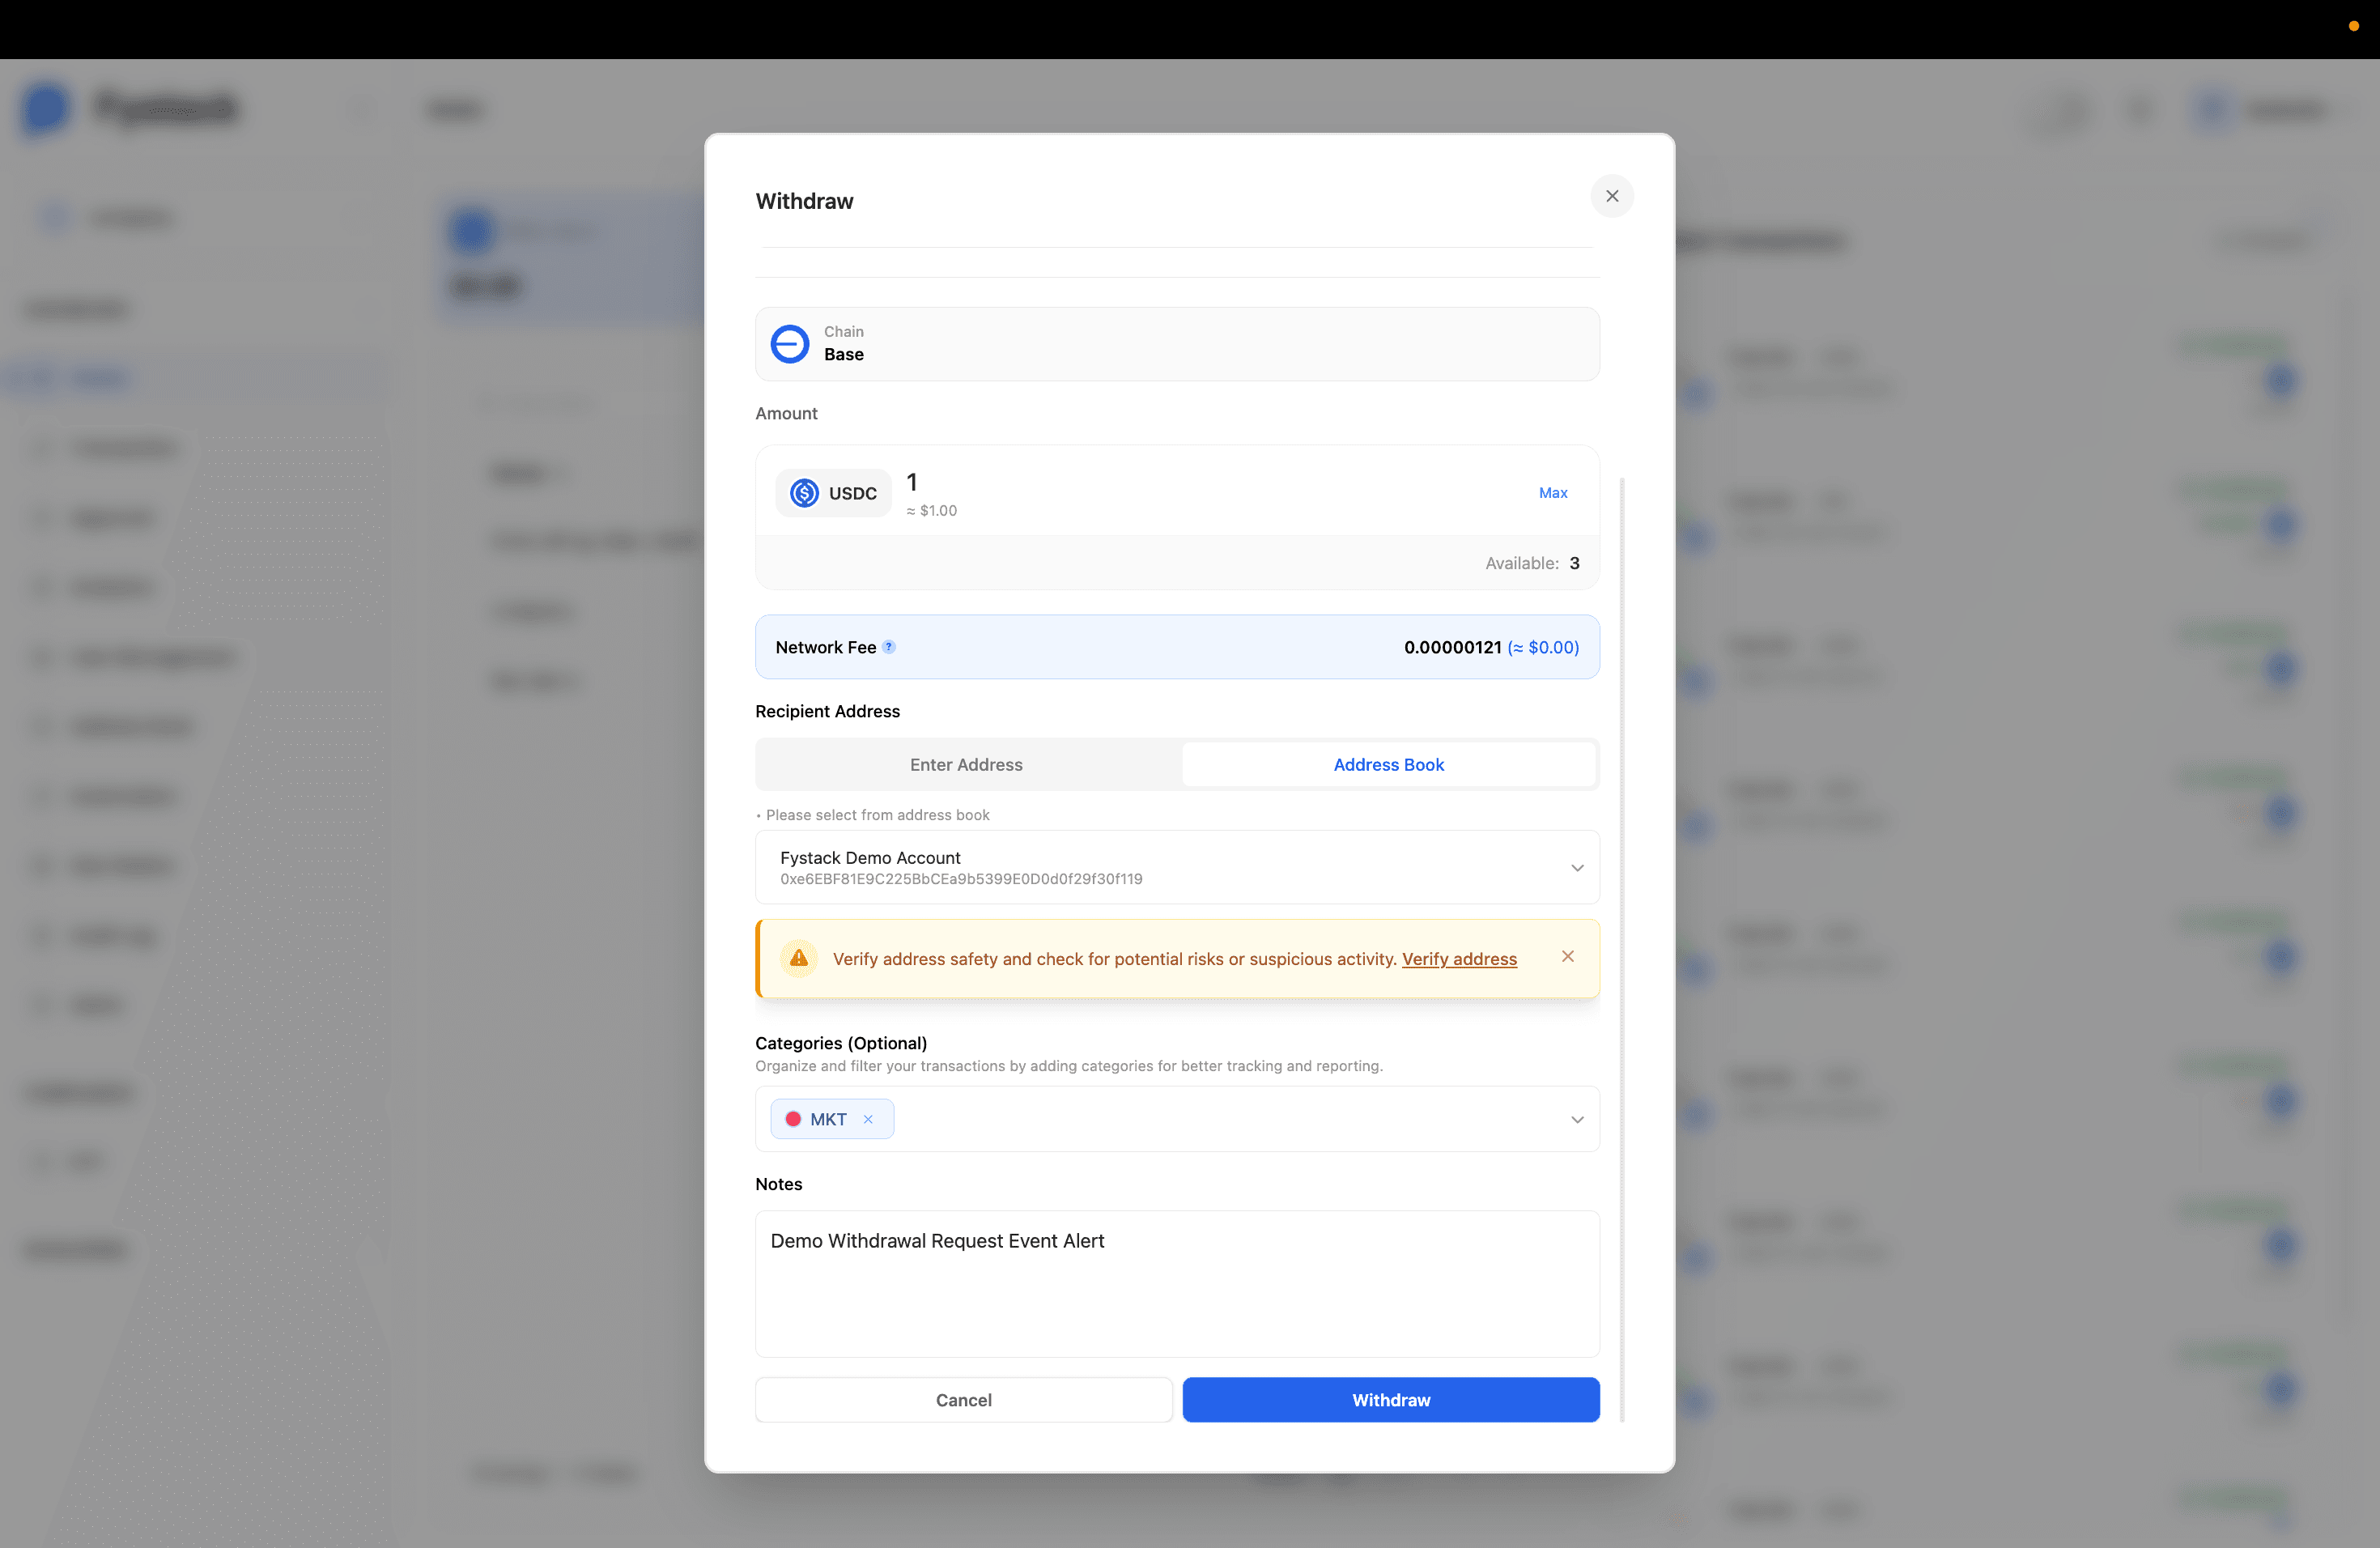Dismiss the verify address warning banner
Image resolution: width=2380 pixels, height=1548 pixels.
(1567, 956)
